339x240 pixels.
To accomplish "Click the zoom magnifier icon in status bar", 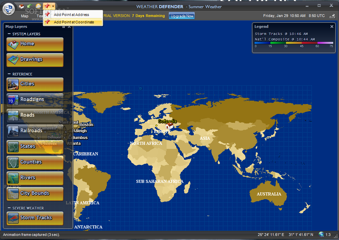I will [x=321, y=234].
